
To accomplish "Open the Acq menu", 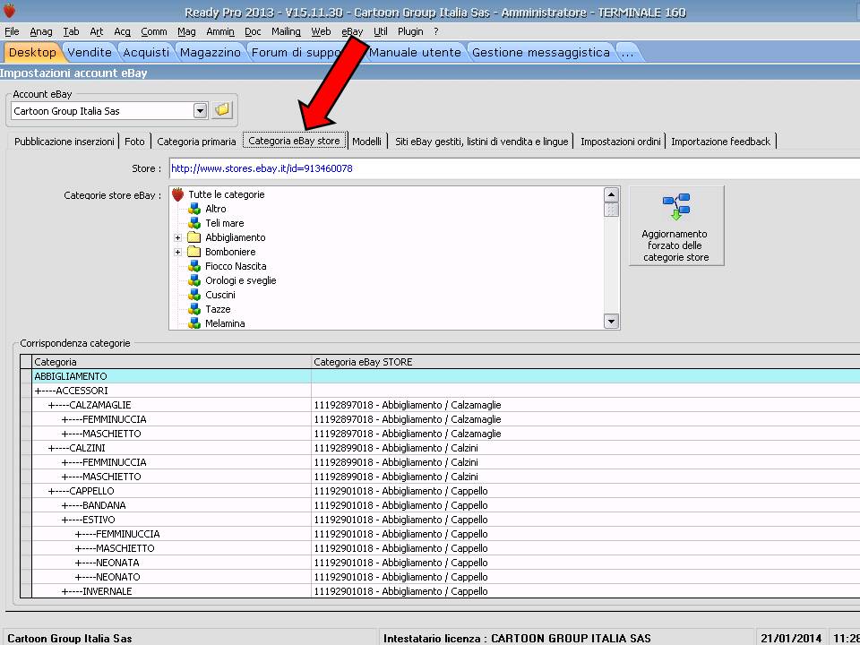I will 123,32.
